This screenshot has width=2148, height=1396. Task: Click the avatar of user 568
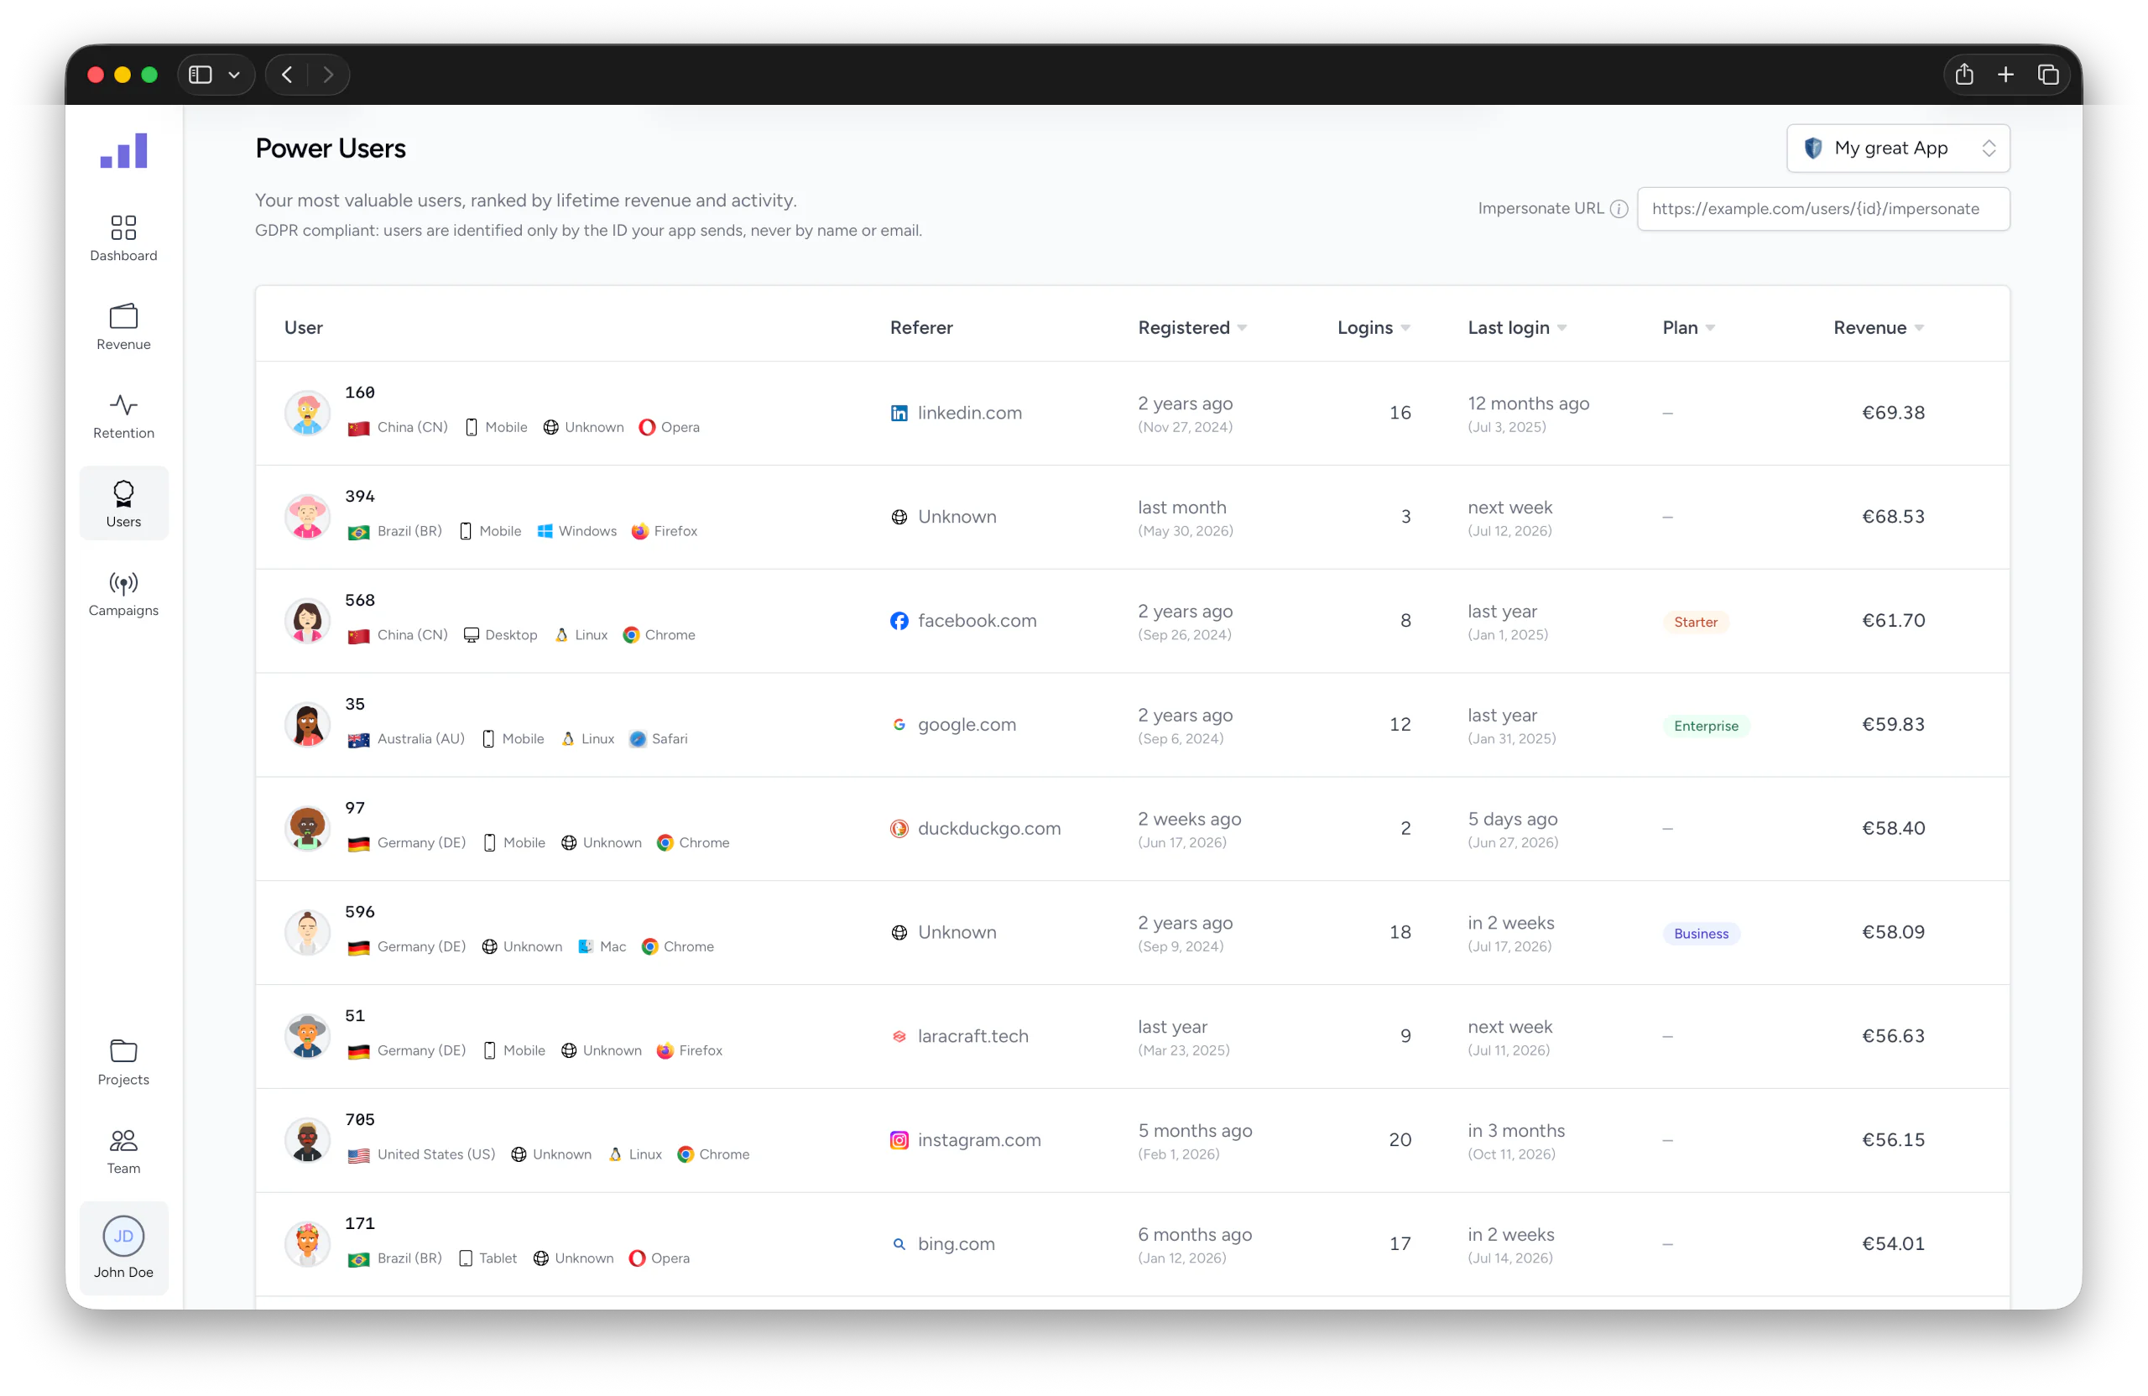308,621
